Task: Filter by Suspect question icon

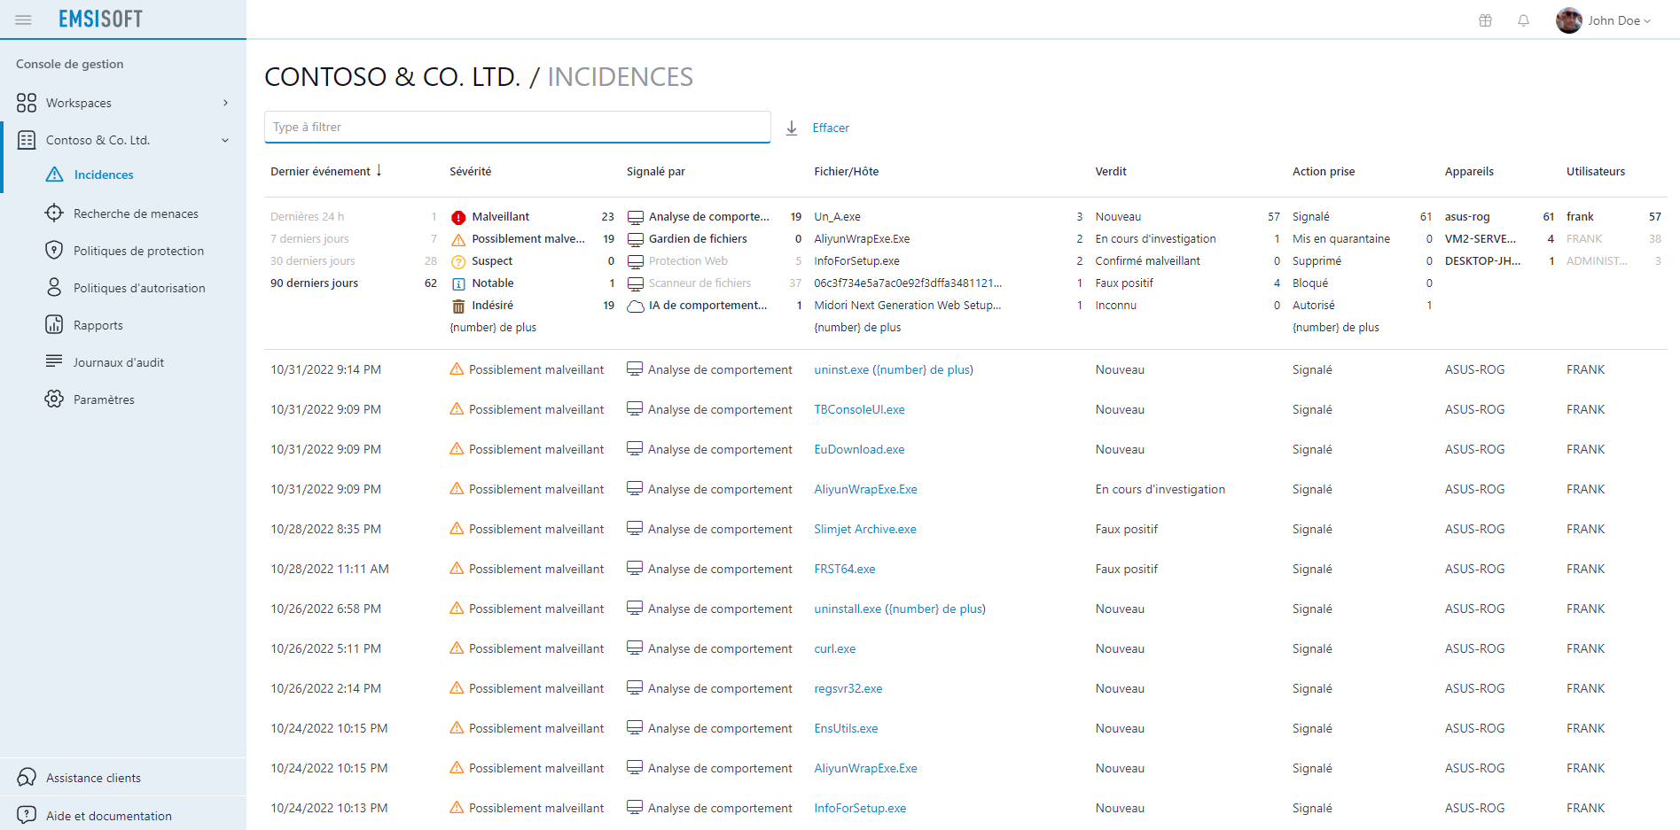Action: pos(458,261)
